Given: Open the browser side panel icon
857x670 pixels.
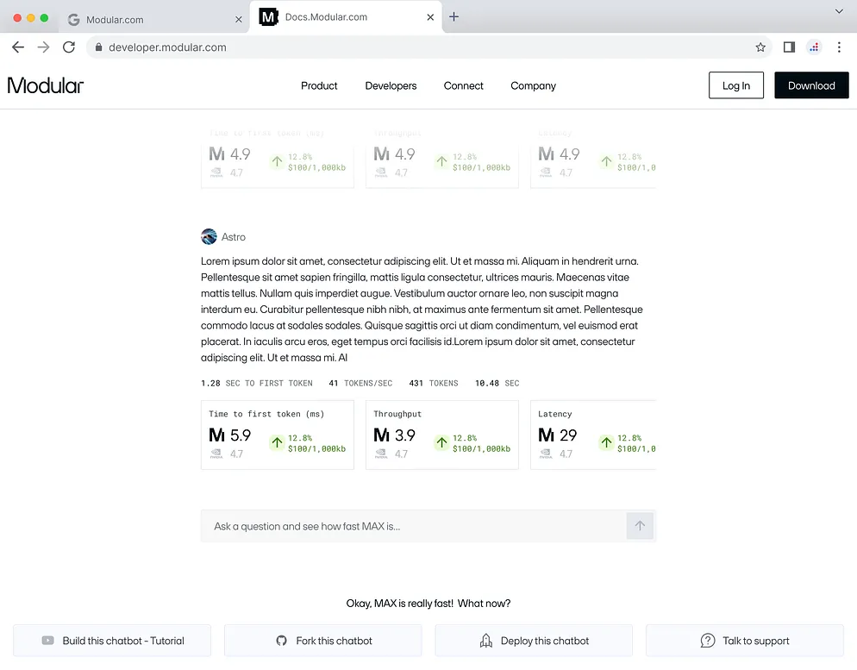Looking at the screenshot, I should pos(789,47).
